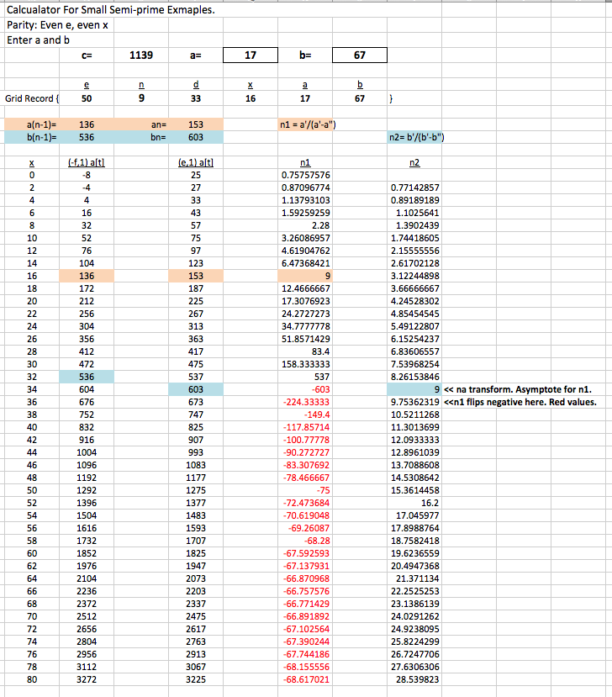
Task: Select red n1 value -66.757576
Action: tap(307, 591)
